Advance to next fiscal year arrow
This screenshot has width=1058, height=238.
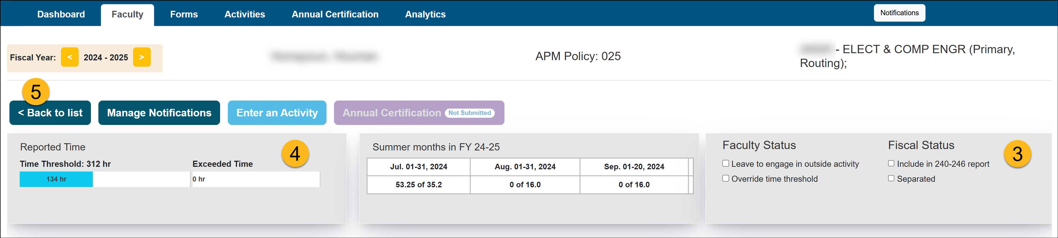(142, 57)
